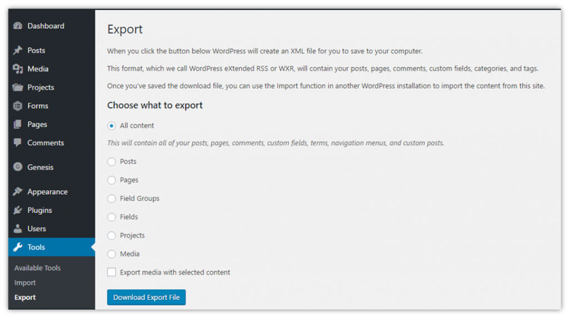Click the Pages document icon
Image resolution: width=569 pixels, height=319 pixels.
(x=17, y=124)
